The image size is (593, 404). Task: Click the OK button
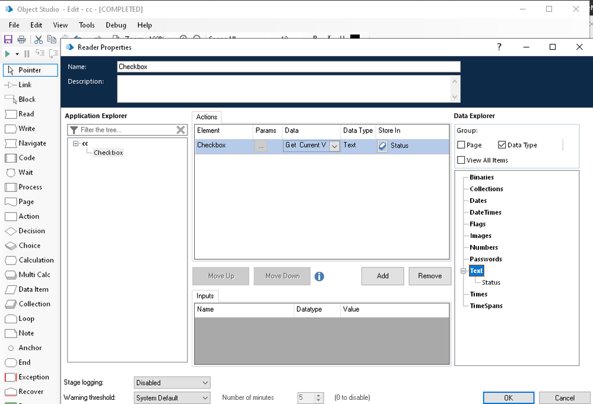[x=509, y=397]
